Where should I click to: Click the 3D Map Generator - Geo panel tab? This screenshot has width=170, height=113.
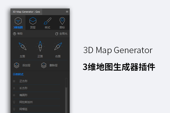click(26, 12)
